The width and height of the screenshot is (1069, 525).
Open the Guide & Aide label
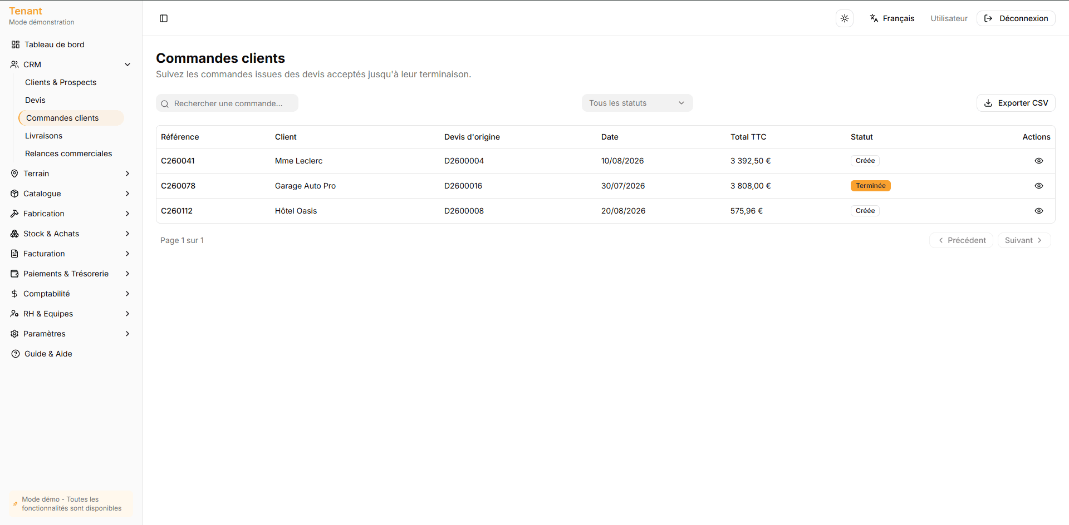[48, 354]
